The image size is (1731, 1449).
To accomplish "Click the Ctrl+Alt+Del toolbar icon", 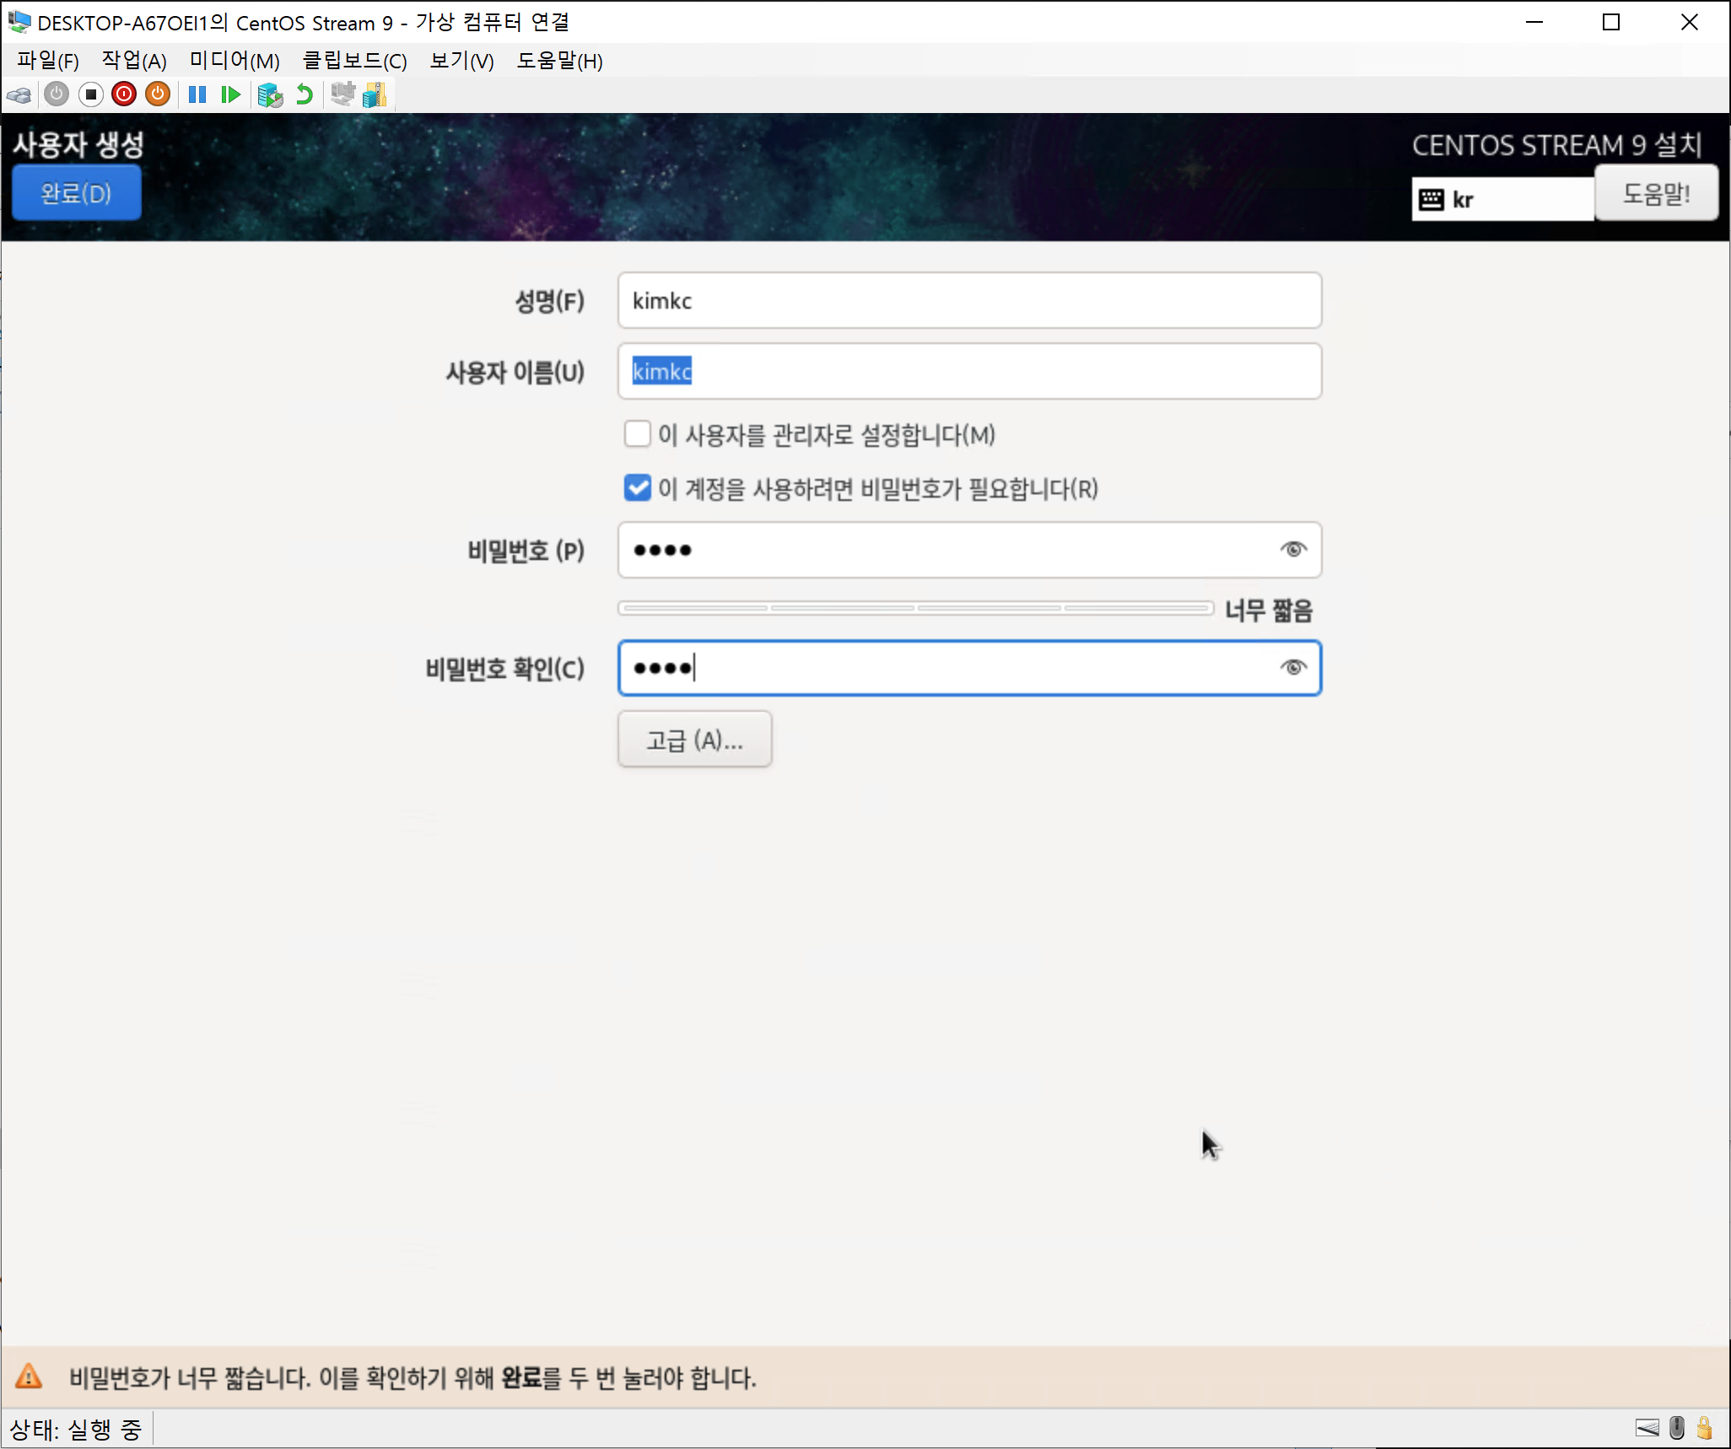I will 19,94.
